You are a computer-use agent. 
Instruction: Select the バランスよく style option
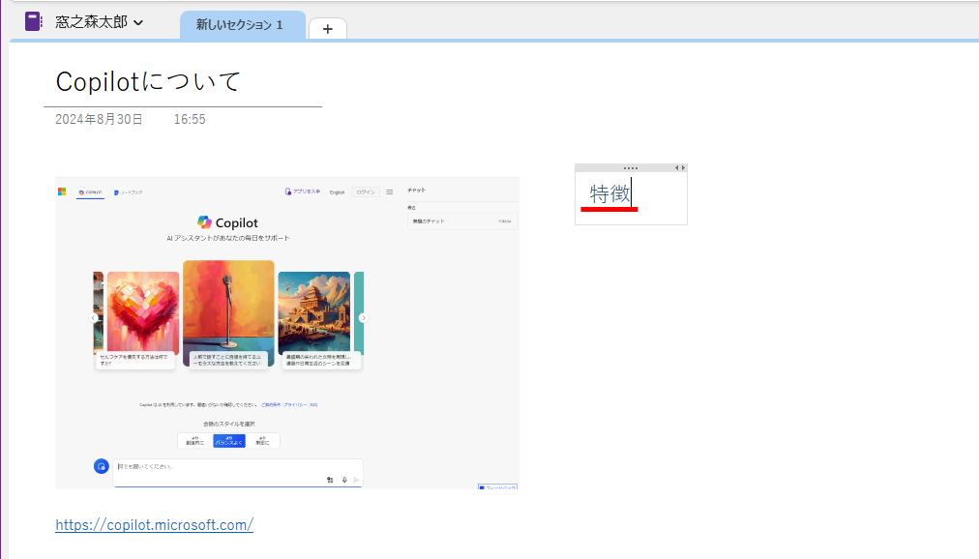[x=229, y=441]
